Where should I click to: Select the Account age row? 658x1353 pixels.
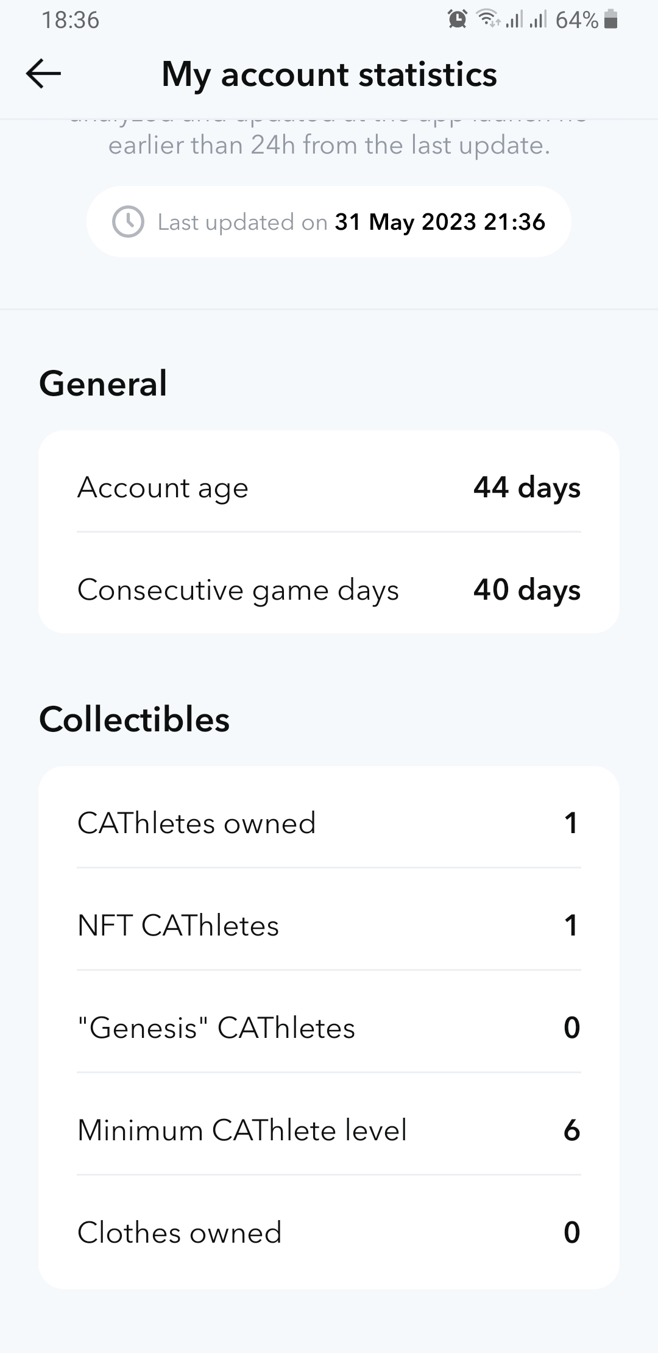pyautogui.click(x=329, y=488)
